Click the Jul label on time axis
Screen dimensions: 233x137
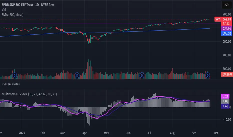(x=149, y=133)
